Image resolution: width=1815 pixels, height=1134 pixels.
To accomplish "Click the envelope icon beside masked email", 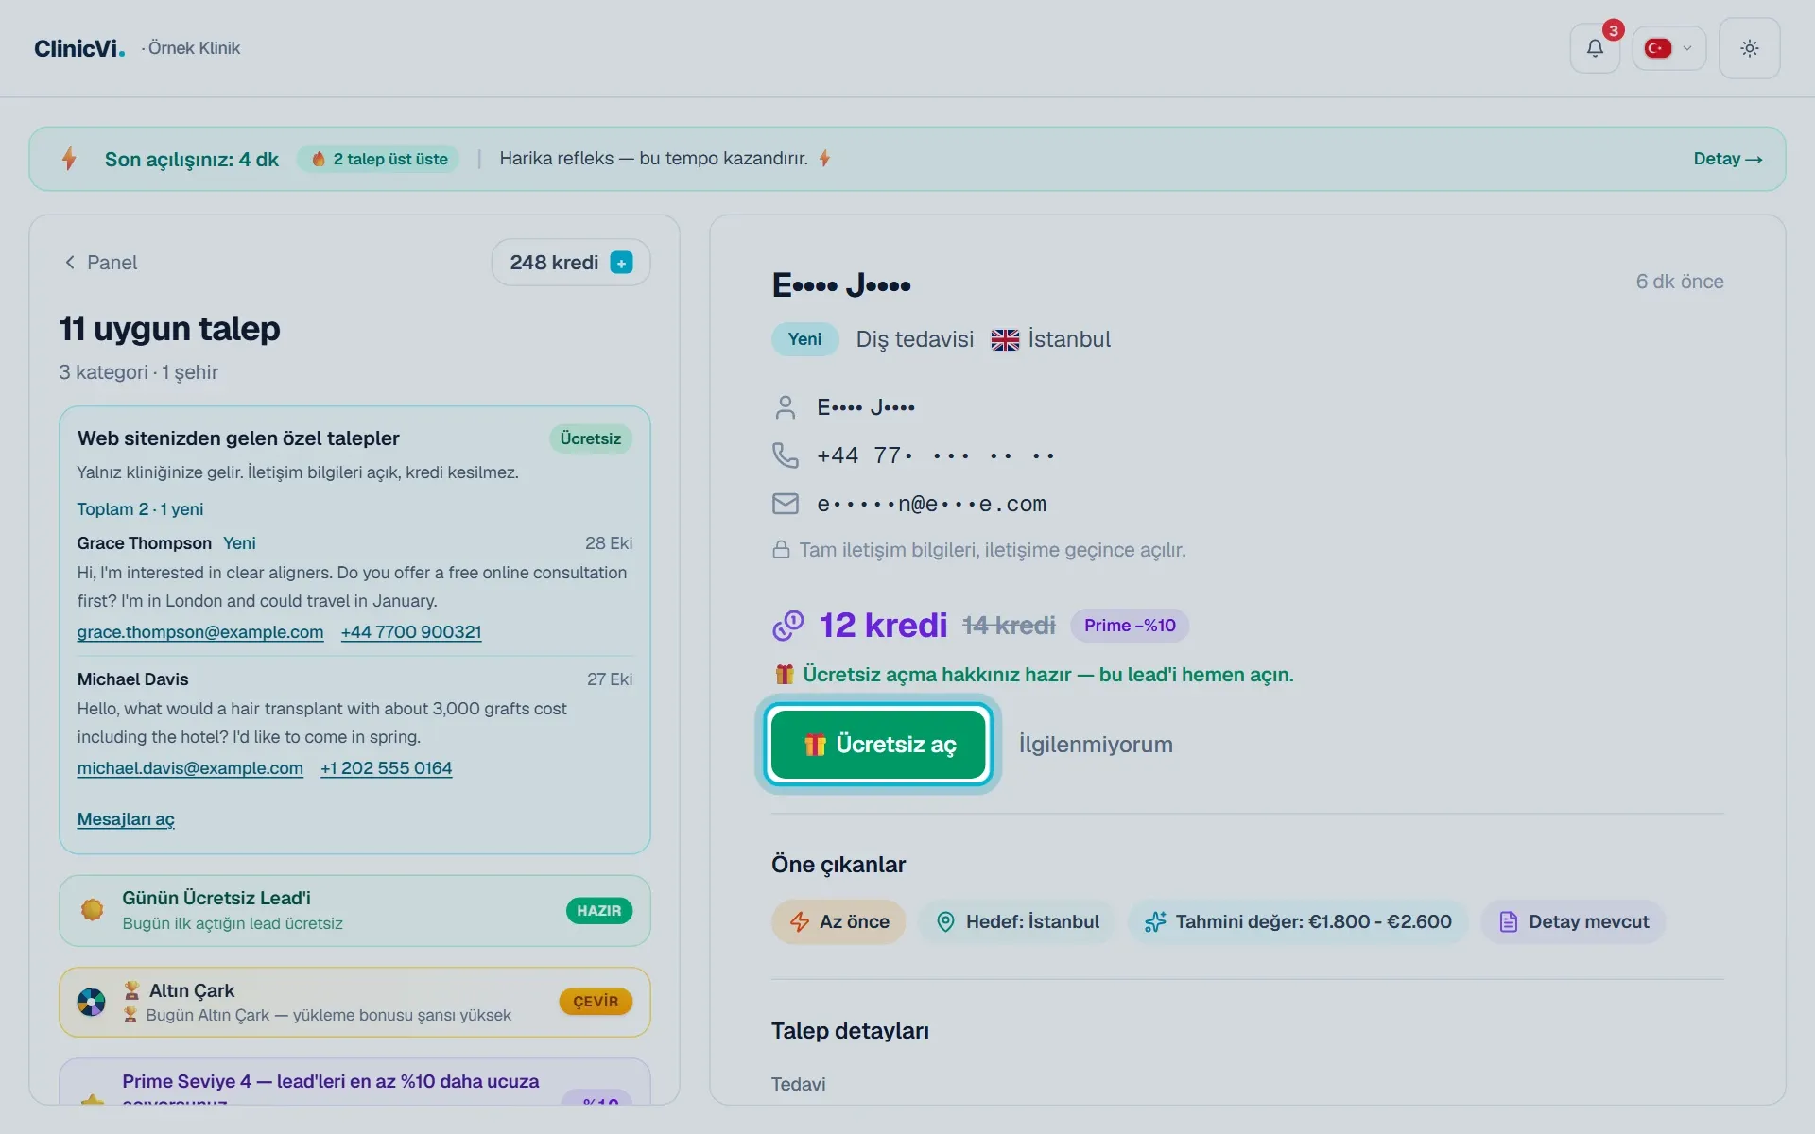I will pos(785,505).
